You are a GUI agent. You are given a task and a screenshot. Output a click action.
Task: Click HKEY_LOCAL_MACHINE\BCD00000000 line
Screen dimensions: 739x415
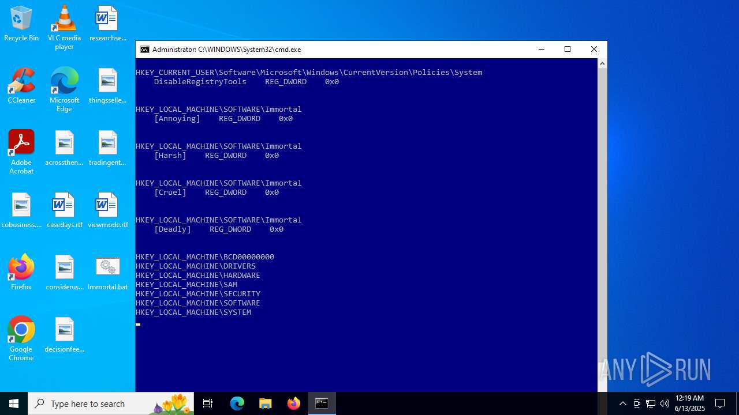205,257
